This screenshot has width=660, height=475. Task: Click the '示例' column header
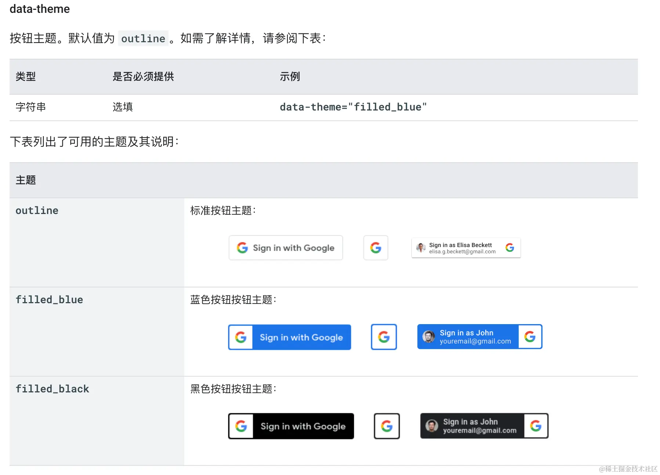coord(290,76)
